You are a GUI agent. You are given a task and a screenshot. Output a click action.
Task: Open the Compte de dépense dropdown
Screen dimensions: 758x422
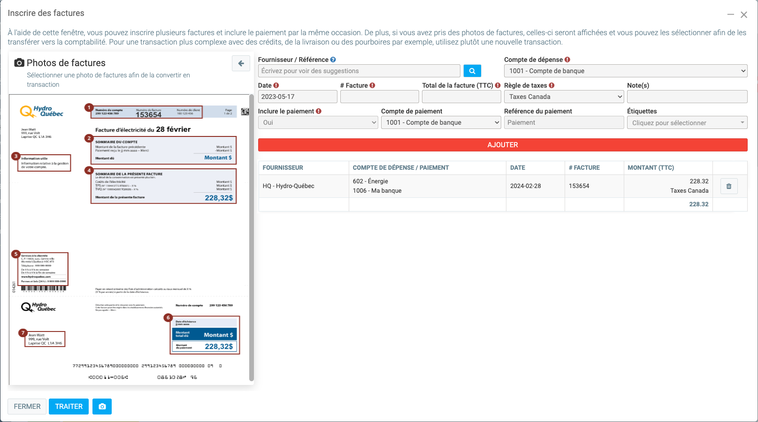[x=625, y=71]
